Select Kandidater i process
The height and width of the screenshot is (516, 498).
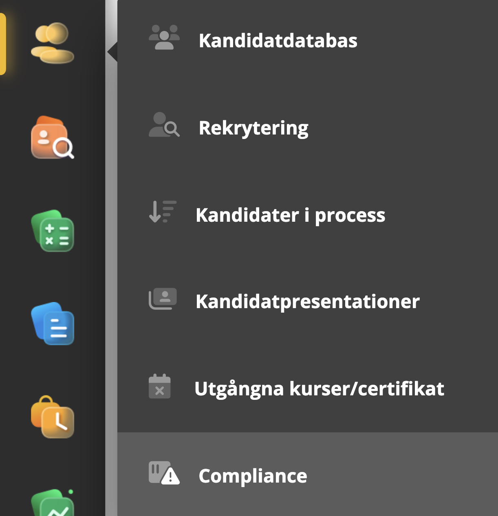point(290,215)
